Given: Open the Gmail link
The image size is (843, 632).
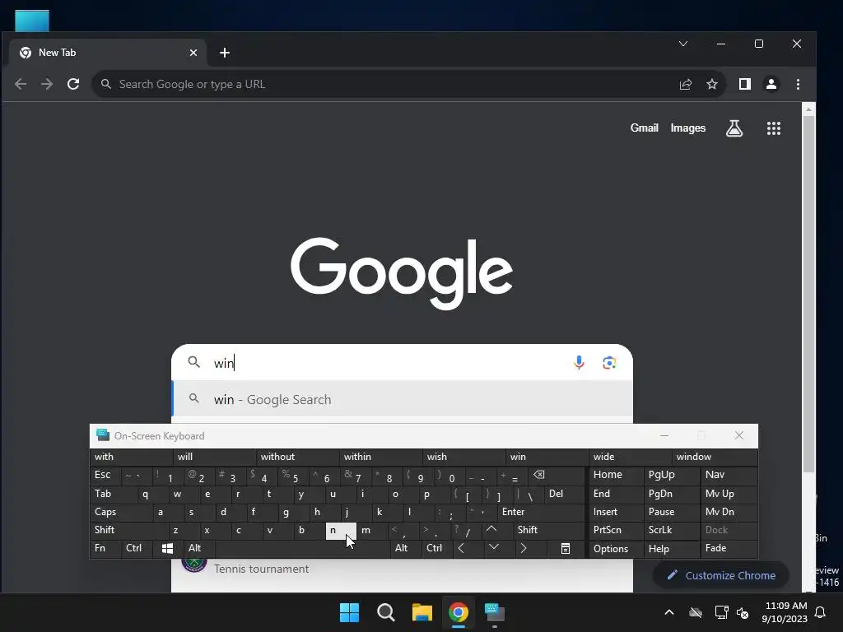Looking at the screenshot, I should pos(644,128).
